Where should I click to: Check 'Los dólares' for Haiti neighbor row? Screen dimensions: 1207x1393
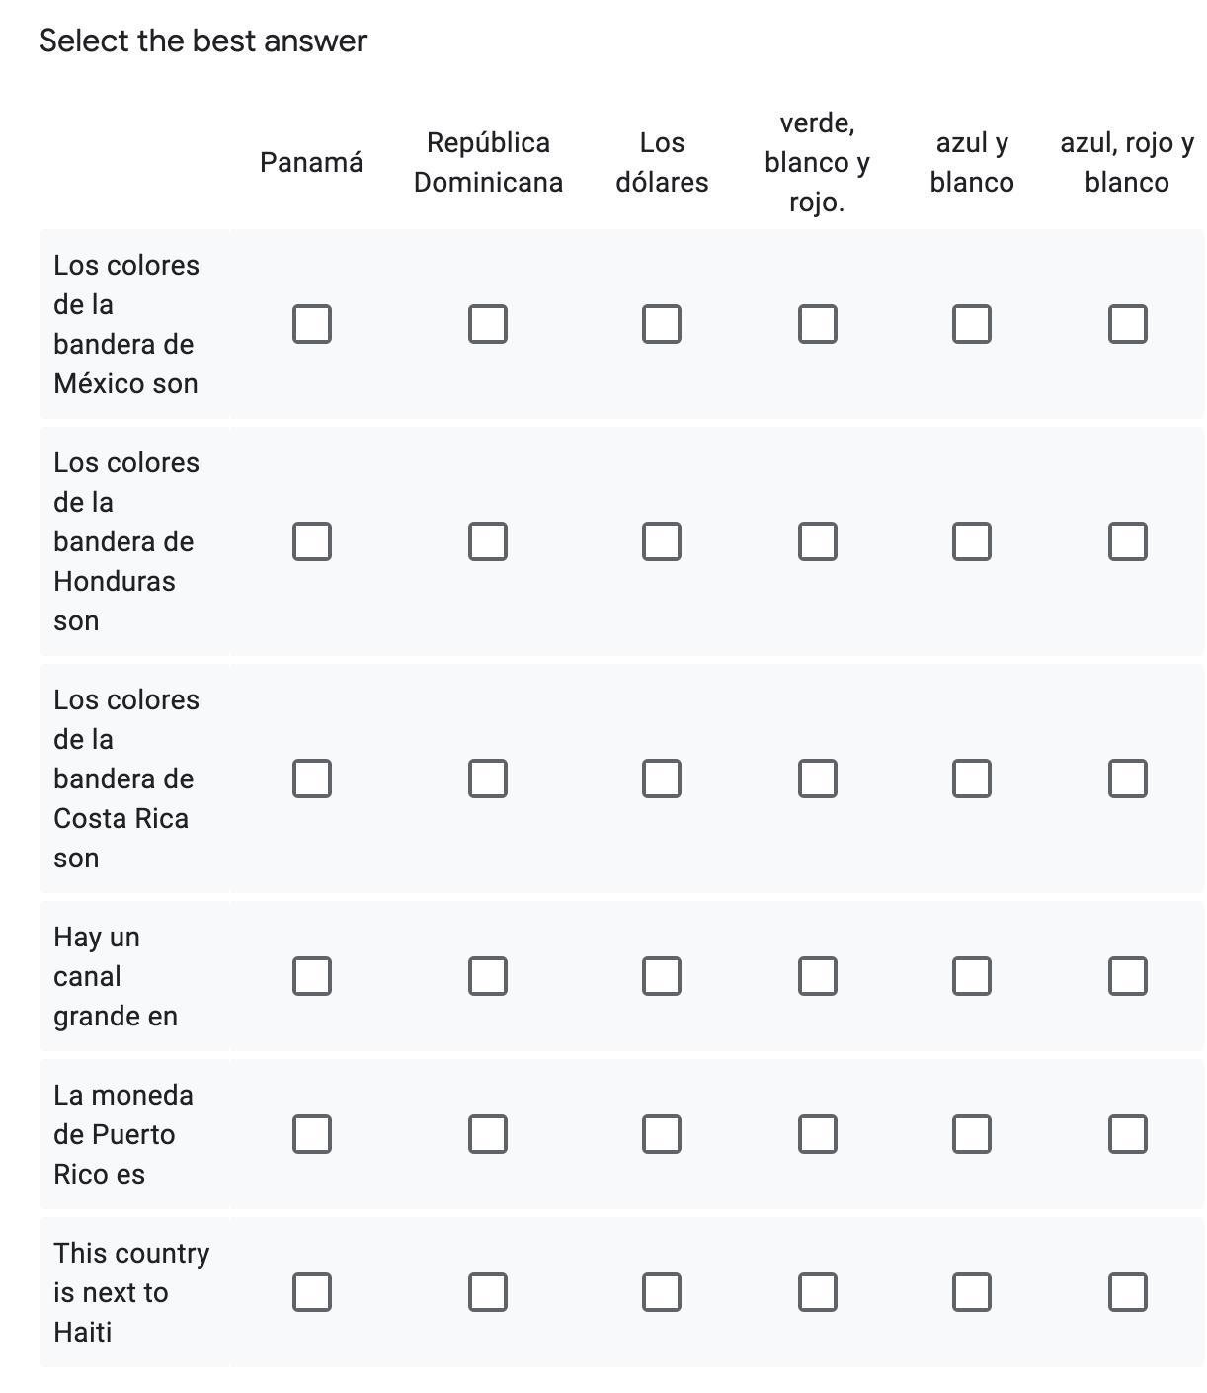tap(662, 1292)
